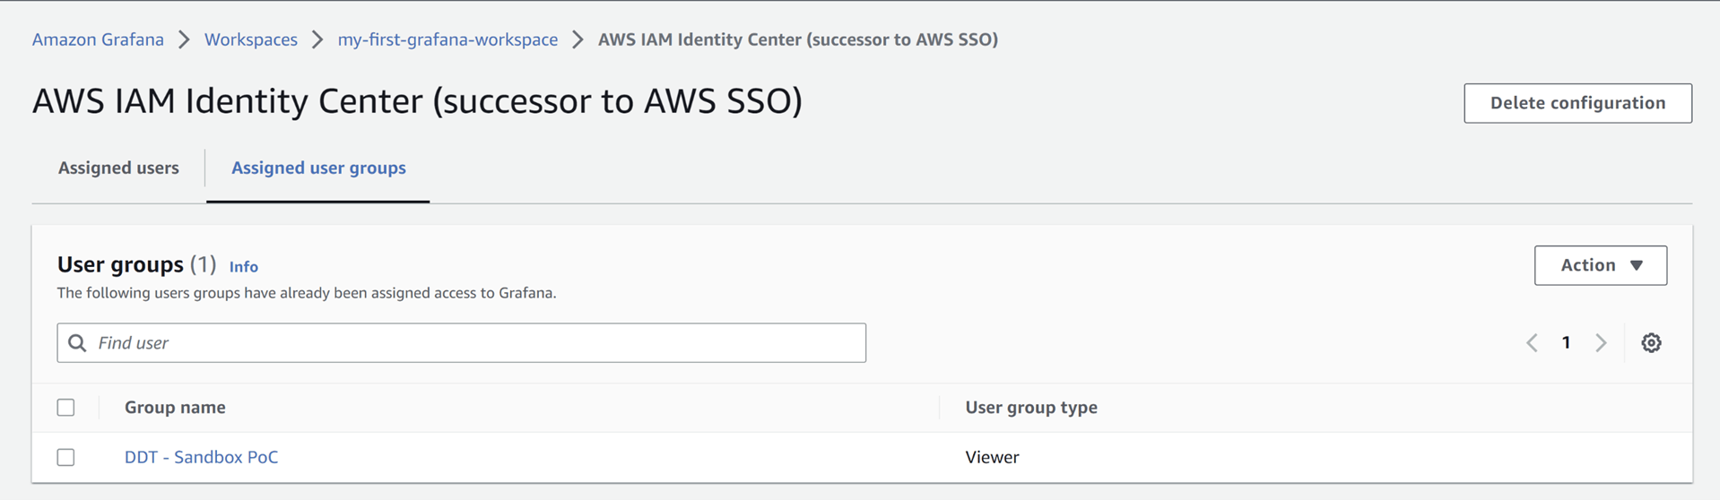The image size is (1720, 500).
Task: Expand the Action dropdown menu
Action: pos(1600,265)
